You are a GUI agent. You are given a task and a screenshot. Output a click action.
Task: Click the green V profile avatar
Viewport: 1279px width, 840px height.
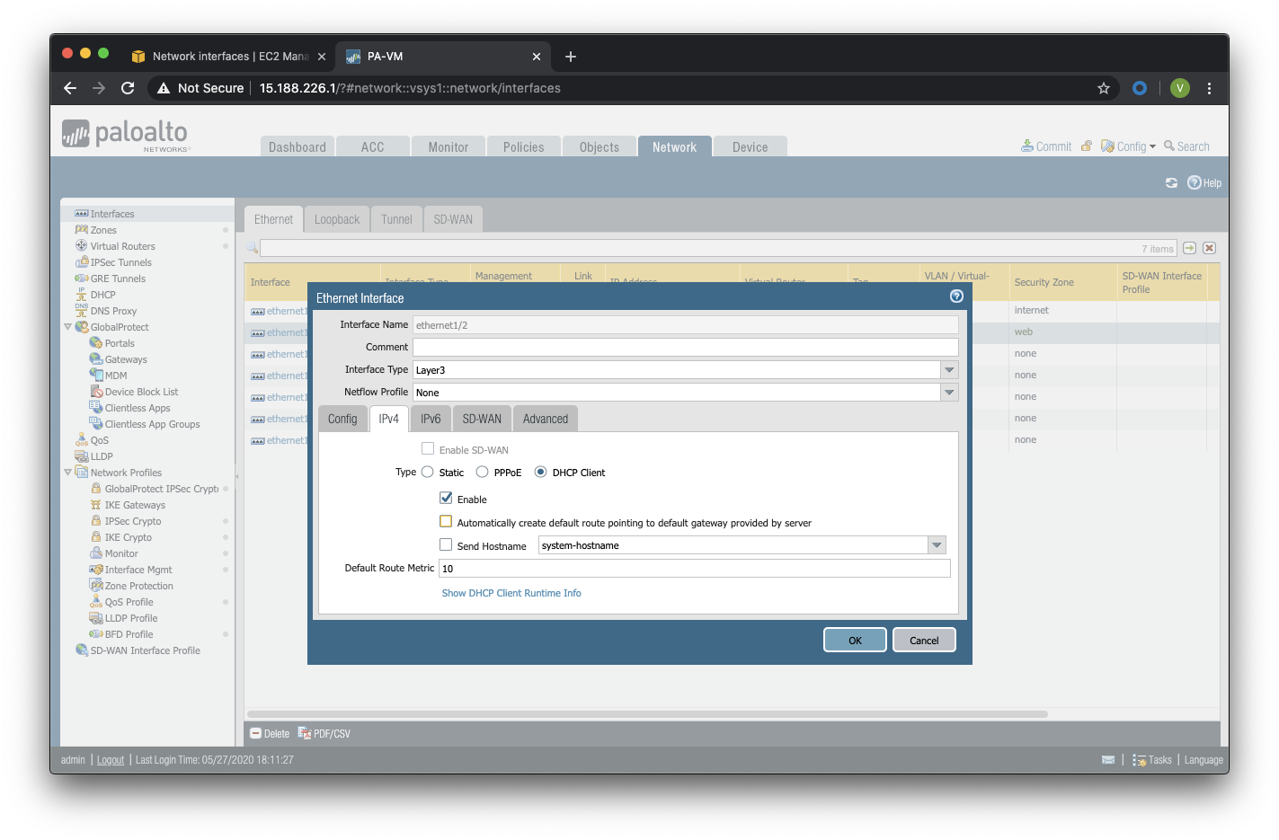point(1180,88)
